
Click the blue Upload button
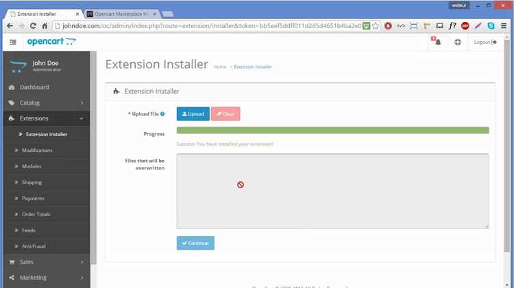(193, 114)
